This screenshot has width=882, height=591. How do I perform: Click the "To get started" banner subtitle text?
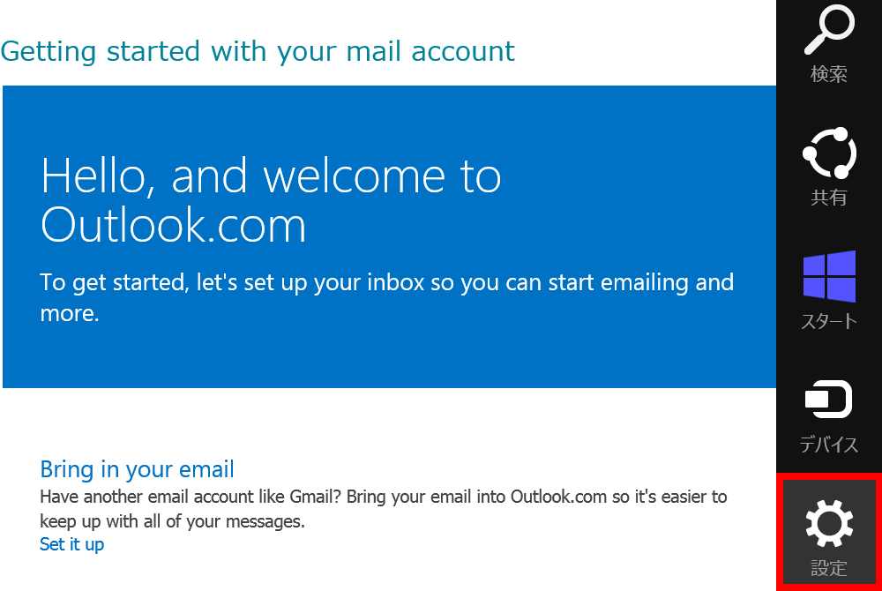(387, 297)
